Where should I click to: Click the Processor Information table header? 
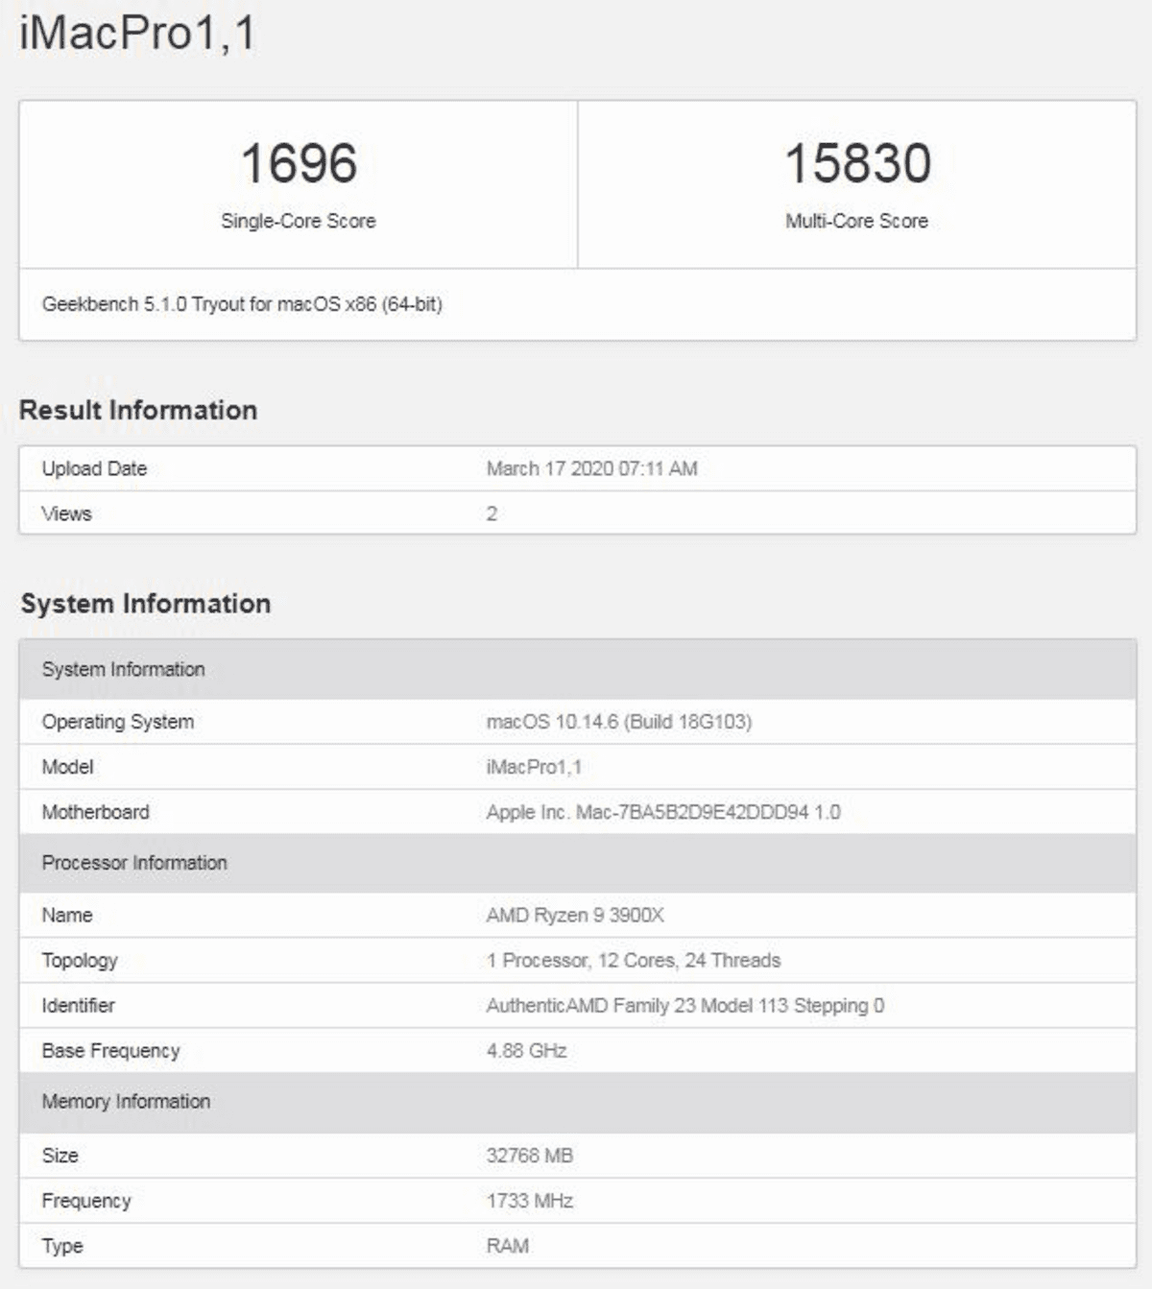point(578,863)
